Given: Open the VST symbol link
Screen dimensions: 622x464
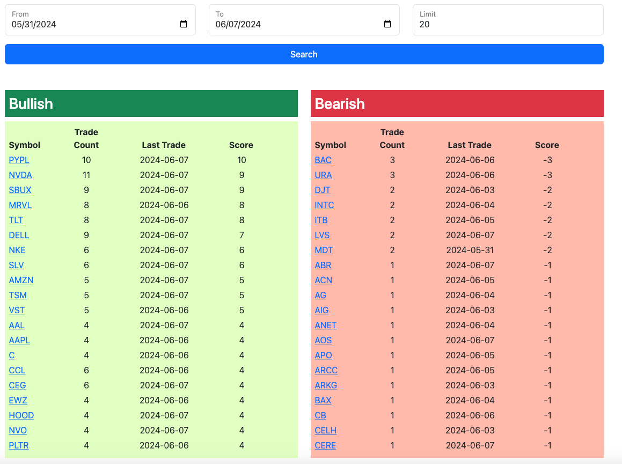Looking at the screenshot, I should [17, 311].
